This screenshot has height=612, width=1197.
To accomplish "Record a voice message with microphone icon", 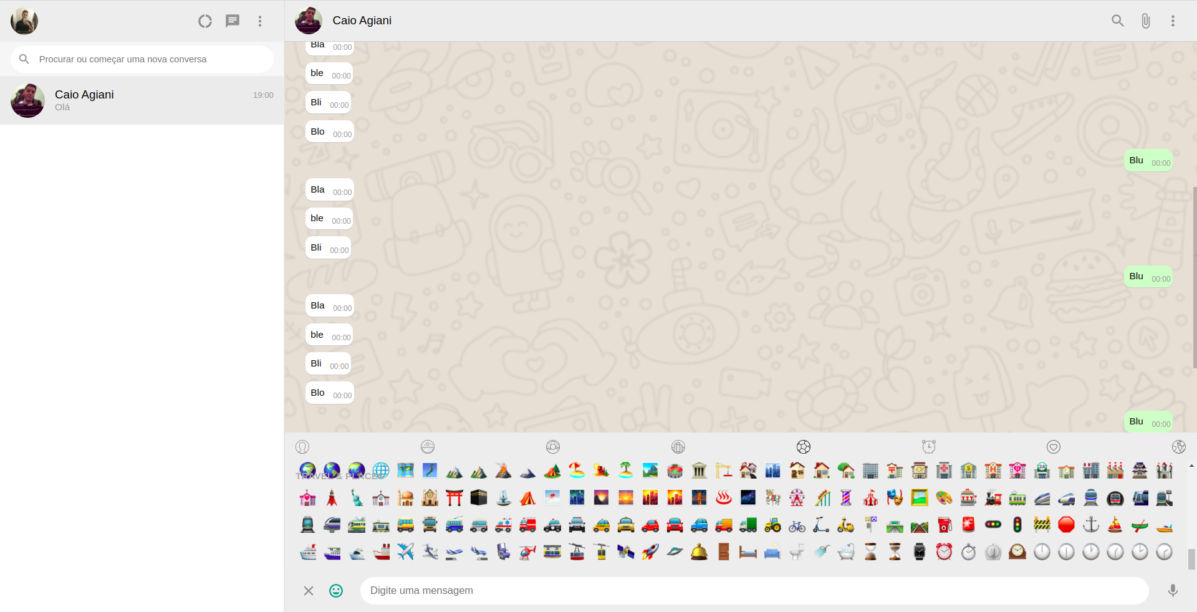I will (x=1173, y=590).
